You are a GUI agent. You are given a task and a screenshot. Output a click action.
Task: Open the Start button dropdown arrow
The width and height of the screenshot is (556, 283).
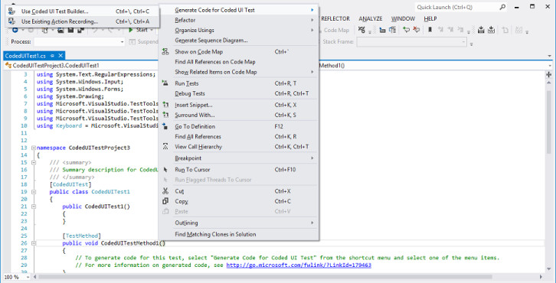pyautogui.click(x=152, y=30)
